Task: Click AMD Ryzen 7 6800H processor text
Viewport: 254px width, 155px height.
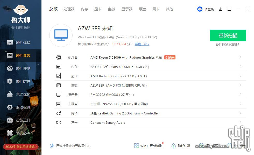Action: (126, 57)
